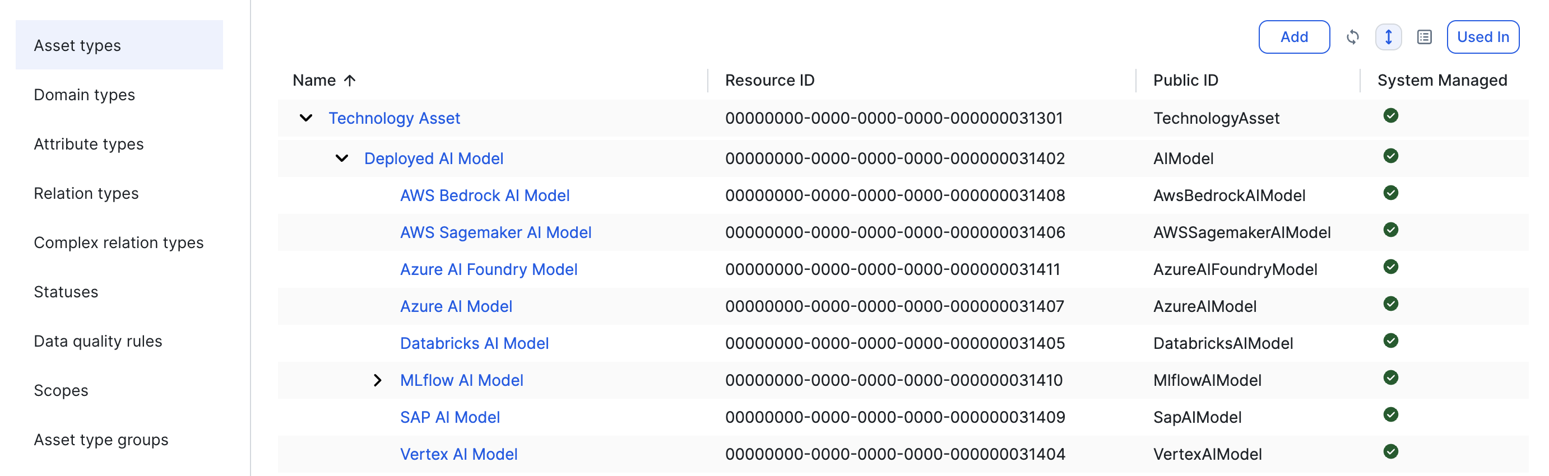This screenshot has width=1549, height=476.
Task: Open the SAP AI Model link
Action: pyautogui.click(x=450, y=417)
